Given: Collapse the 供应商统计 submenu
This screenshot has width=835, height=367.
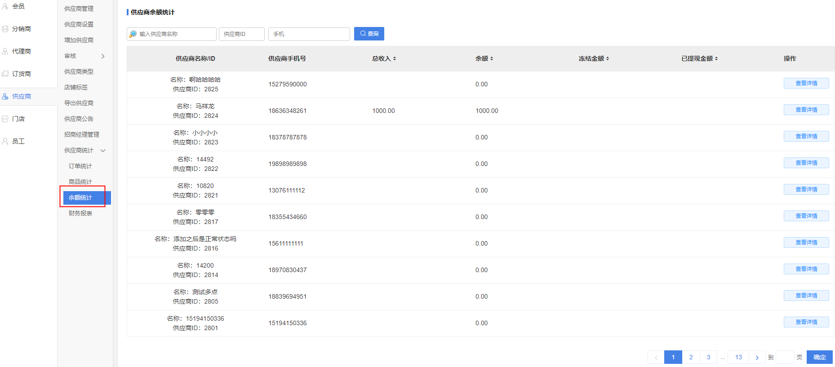Looking at the screenshot, I should point(103,151).
